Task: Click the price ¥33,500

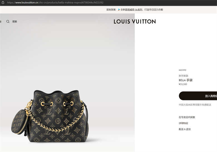Action: (x=183, y=84)
